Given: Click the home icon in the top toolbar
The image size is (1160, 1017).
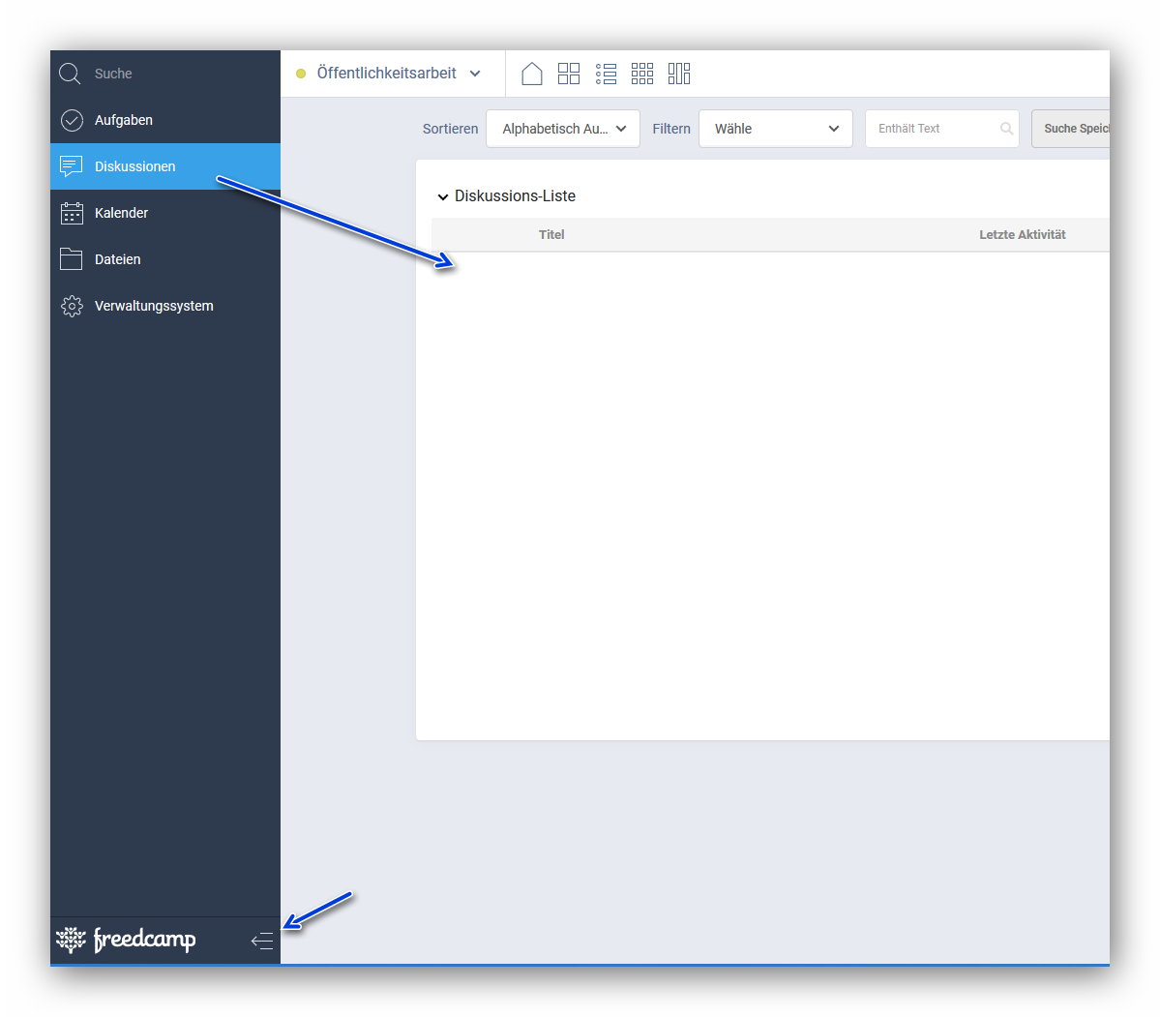Looking at the screenshot, I should pyautogui.click(x=531, y=74).
